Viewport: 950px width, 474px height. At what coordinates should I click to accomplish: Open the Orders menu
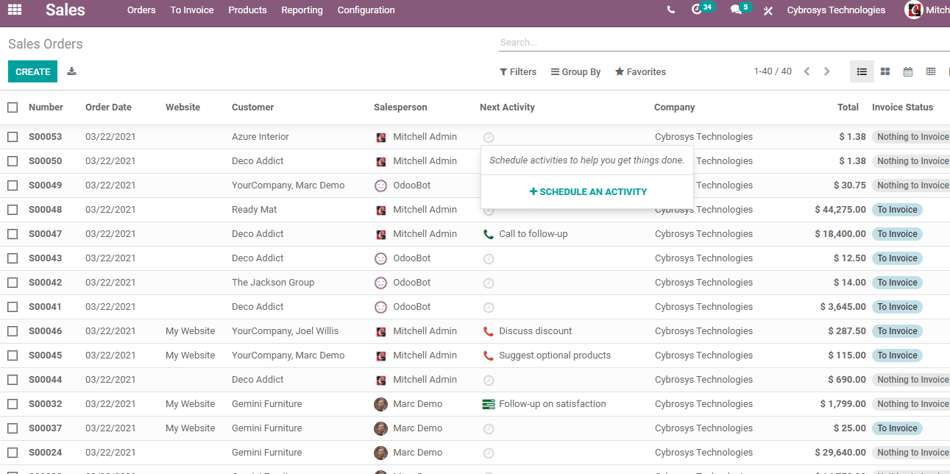[141, 10]
